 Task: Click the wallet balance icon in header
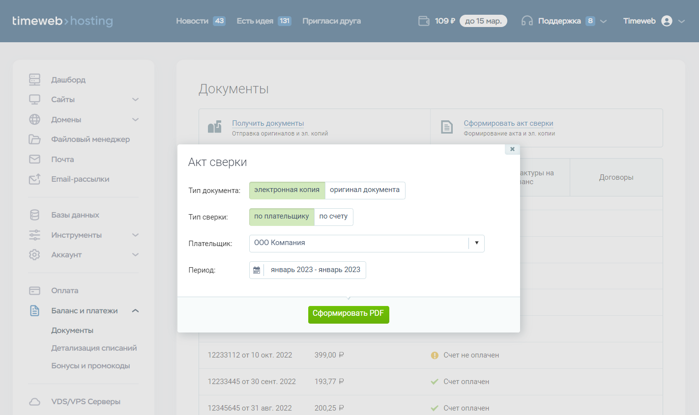click(x=424, y=21)
